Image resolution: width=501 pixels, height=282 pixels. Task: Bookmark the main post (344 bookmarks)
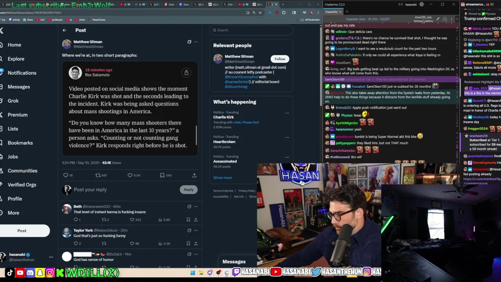[162, 175]
